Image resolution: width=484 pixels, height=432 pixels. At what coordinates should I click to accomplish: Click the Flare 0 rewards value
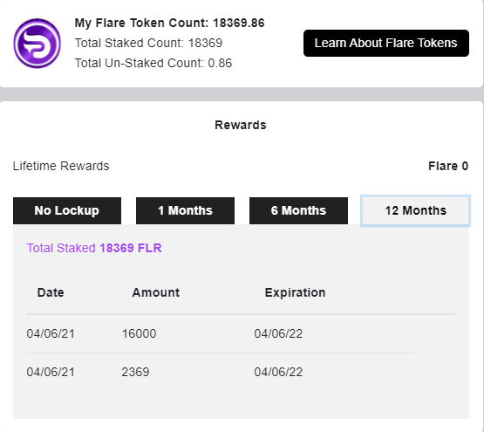pos(448,166)
